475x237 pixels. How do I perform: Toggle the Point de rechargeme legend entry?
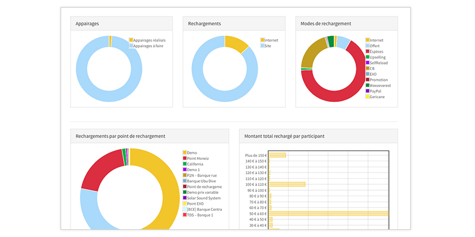pyautogui.click(x=202, y=187)
